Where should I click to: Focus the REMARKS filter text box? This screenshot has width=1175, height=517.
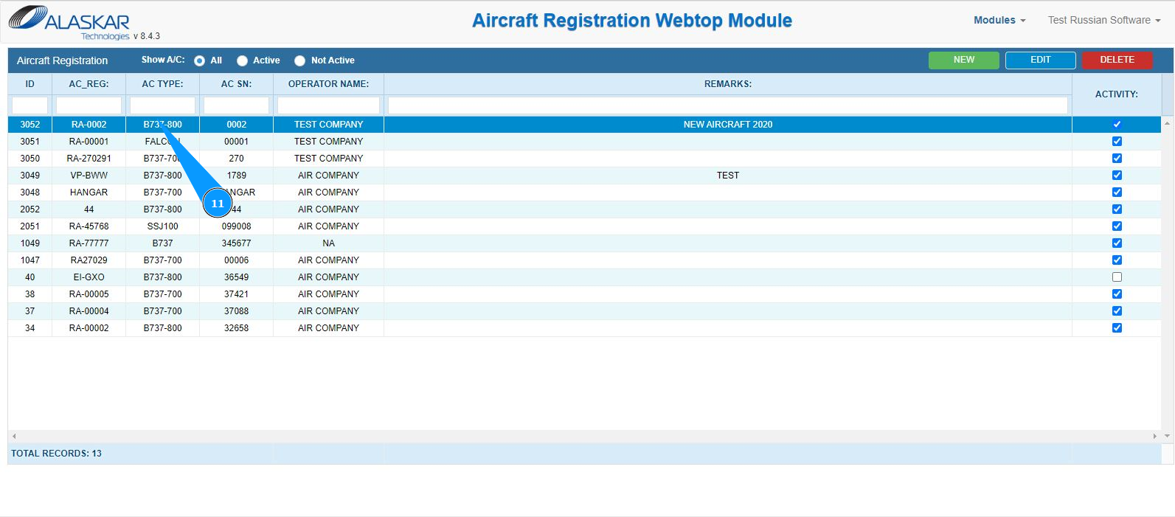[727, 105]
